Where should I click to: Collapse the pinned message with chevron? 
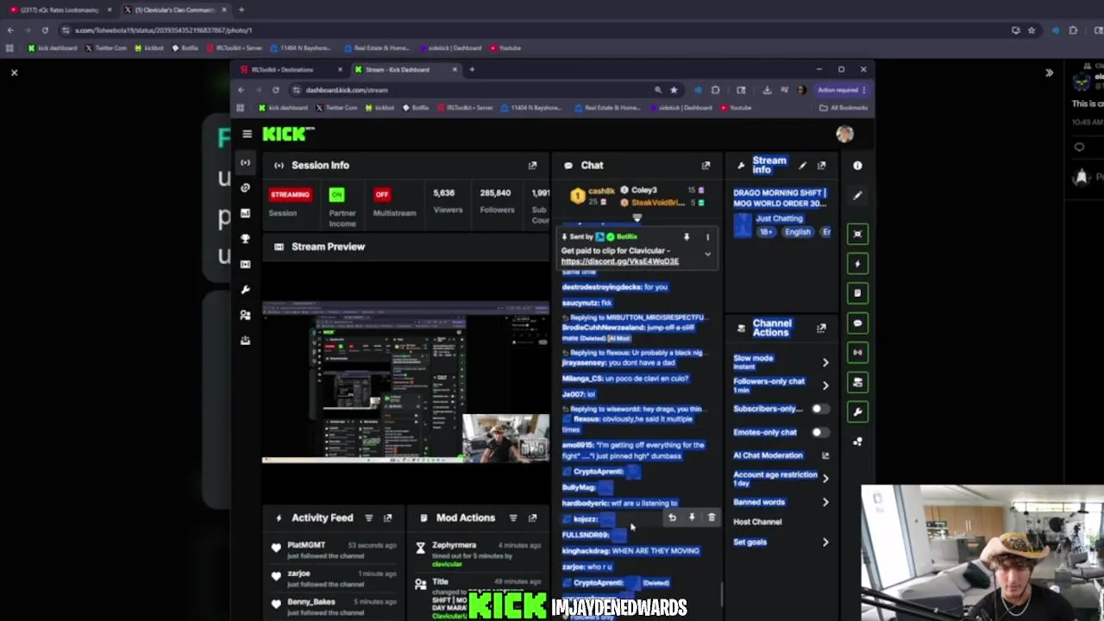point(707,254)
